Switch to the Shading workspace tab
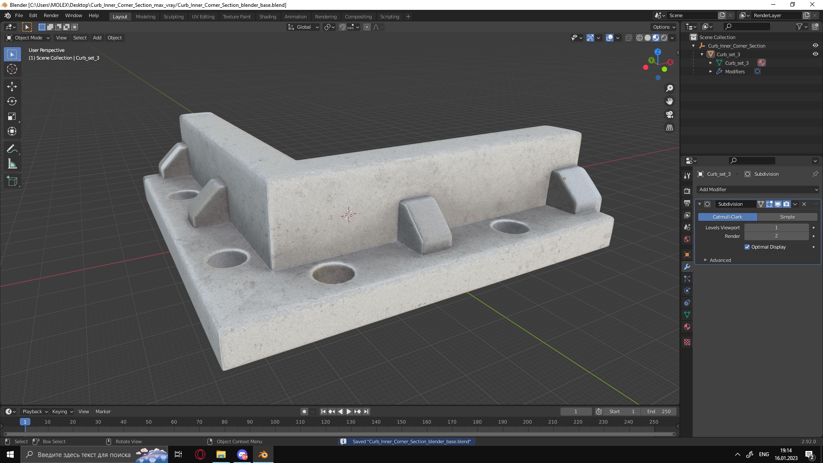Viewport: 823px width, 463px height. (267, 16)
